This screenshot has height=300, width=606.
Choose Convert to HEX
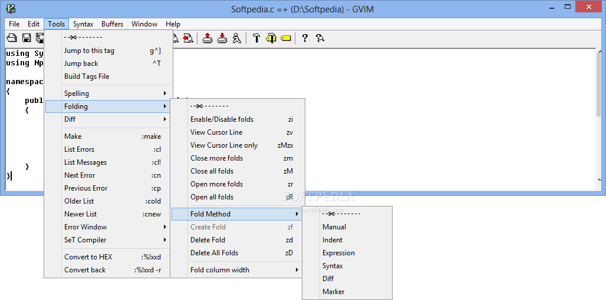click(x=108, y=257)
